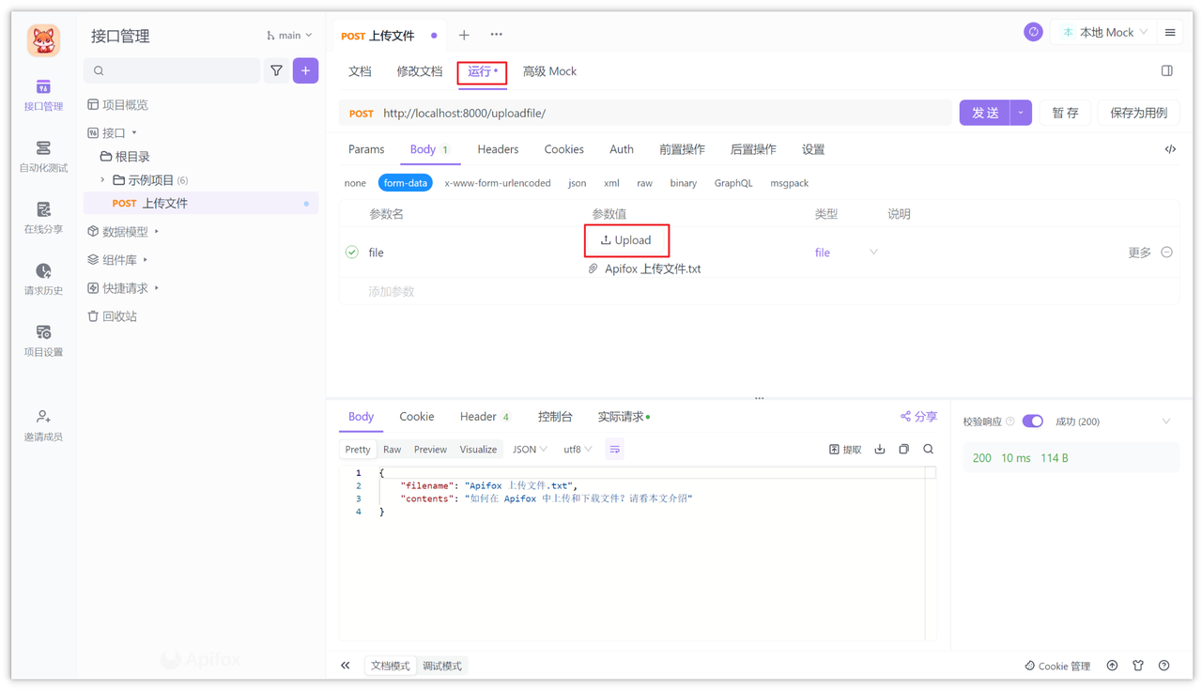Screen dimensions: 1202x690
Task: Click the purple plus add button
Action: click(305, 70)
